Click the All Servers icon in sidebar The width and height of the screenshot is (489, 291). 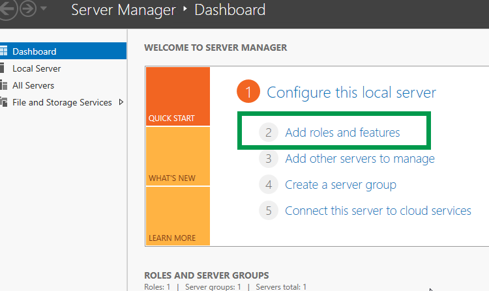[4, 85]
